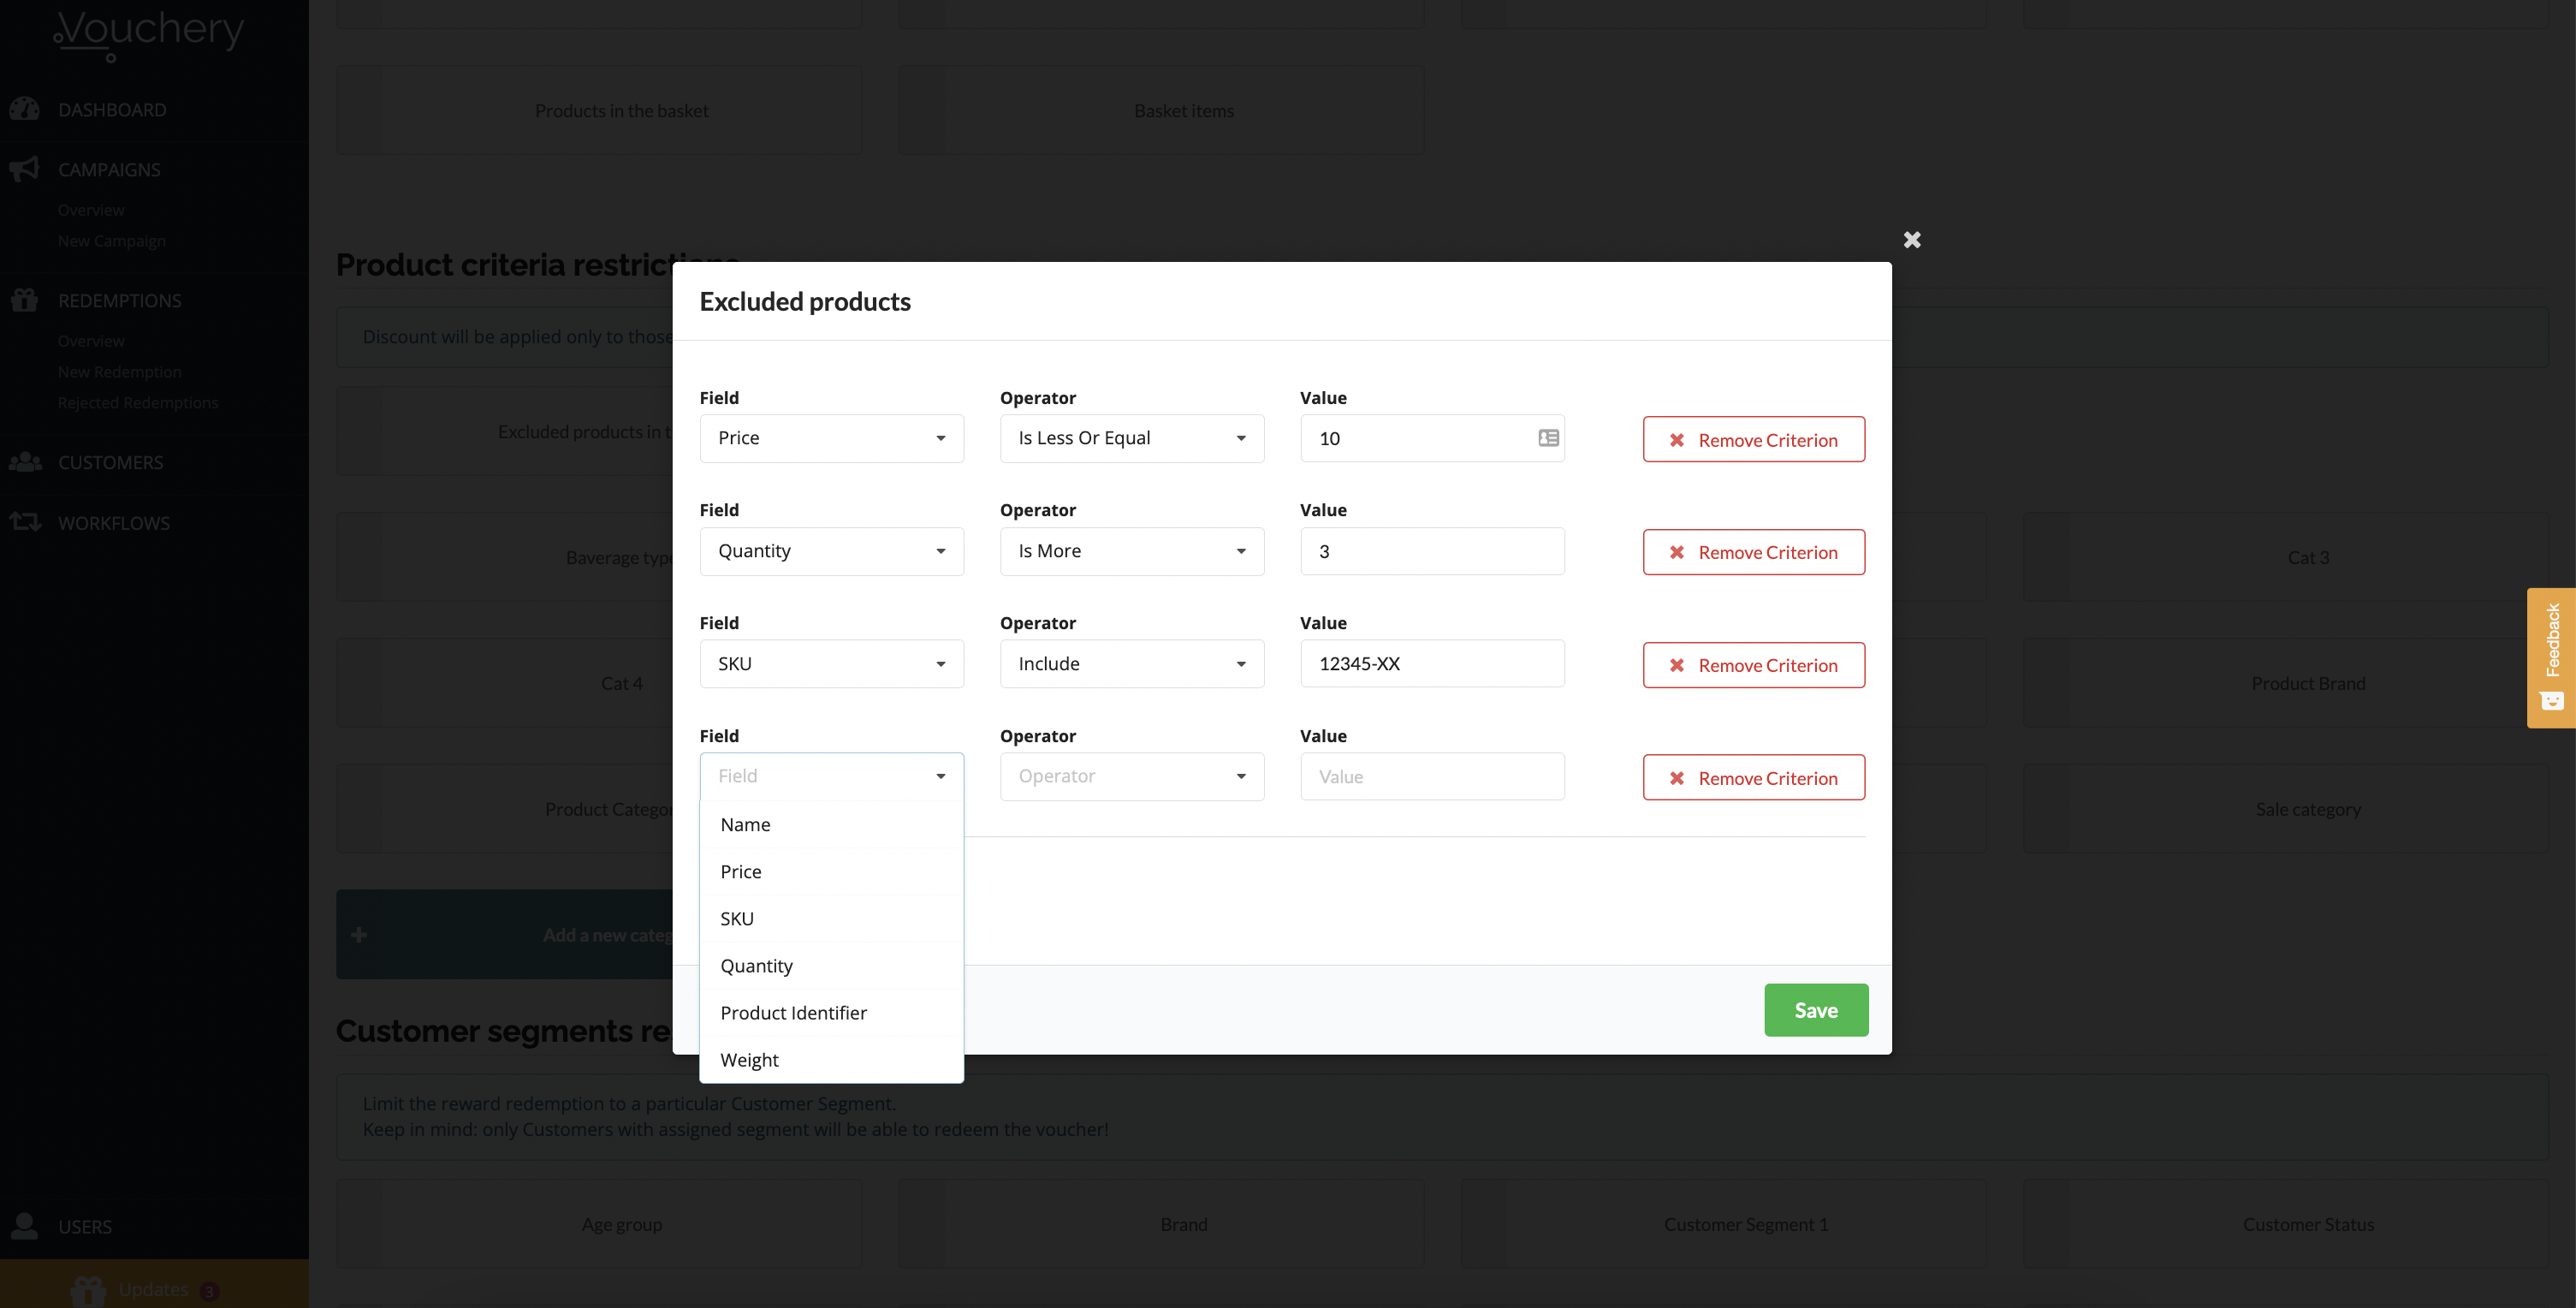
Task: Remove Criterion for the SKU row
Action: click(1753, 665)
